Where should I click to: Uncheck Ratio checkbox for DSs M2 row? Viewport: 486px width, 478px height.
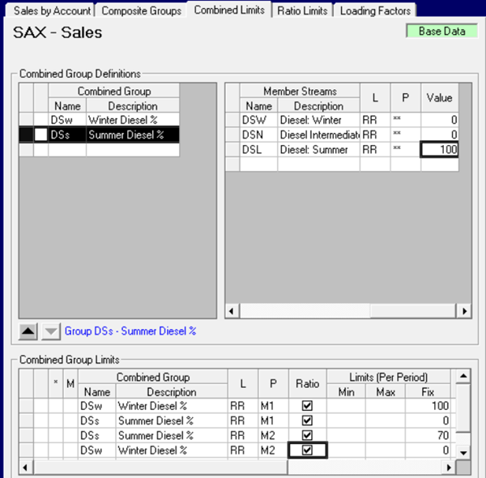(x=307, y=435)
